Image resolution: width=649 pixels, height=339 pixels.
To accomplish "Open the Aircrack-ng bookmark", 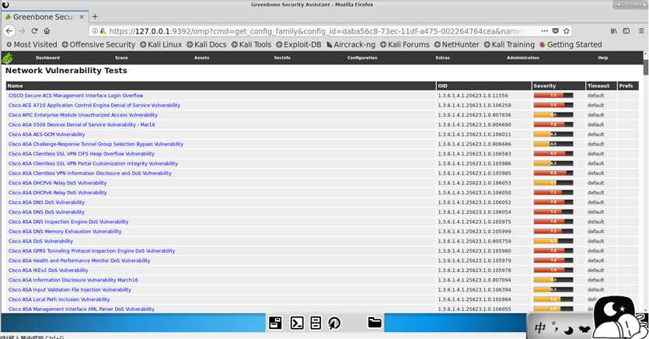I will (351, 44).
